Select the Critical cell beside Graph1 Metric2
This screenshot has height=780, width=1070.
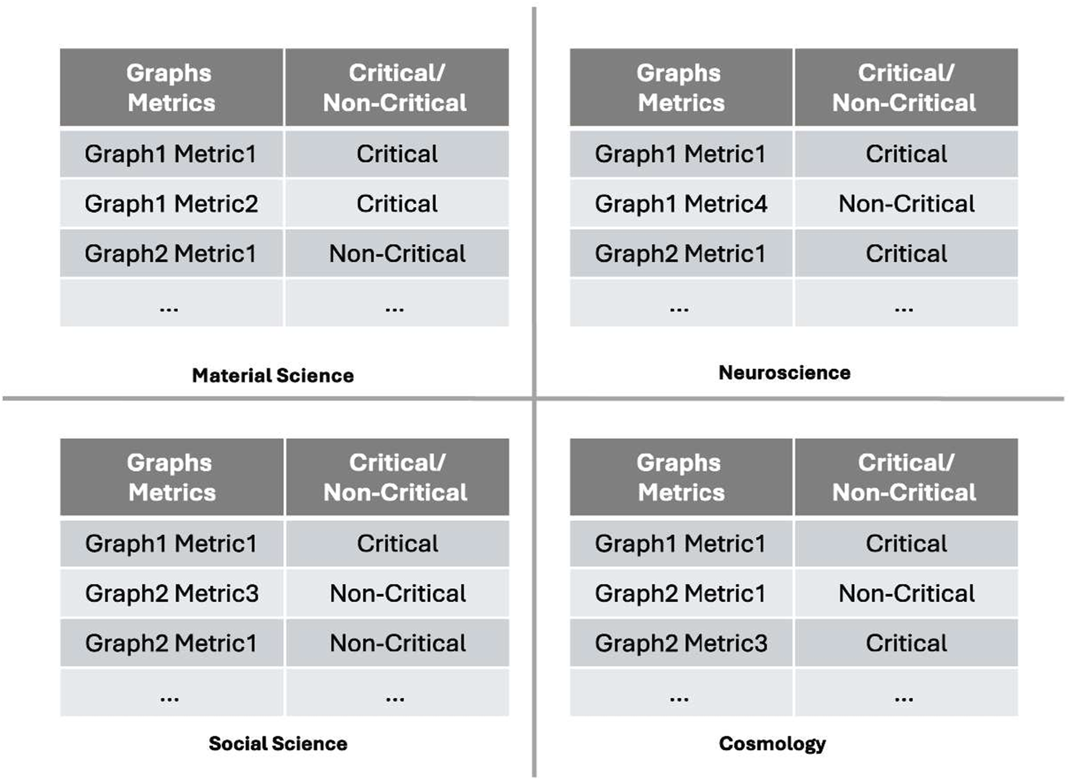pos(397,204)
